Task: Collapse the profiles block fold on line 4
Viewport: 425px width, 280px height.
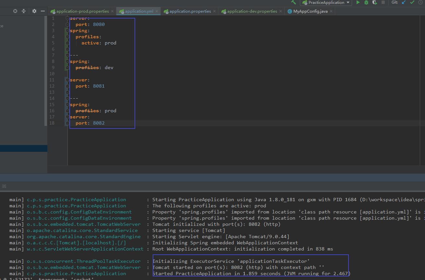Action: point(67,37)
